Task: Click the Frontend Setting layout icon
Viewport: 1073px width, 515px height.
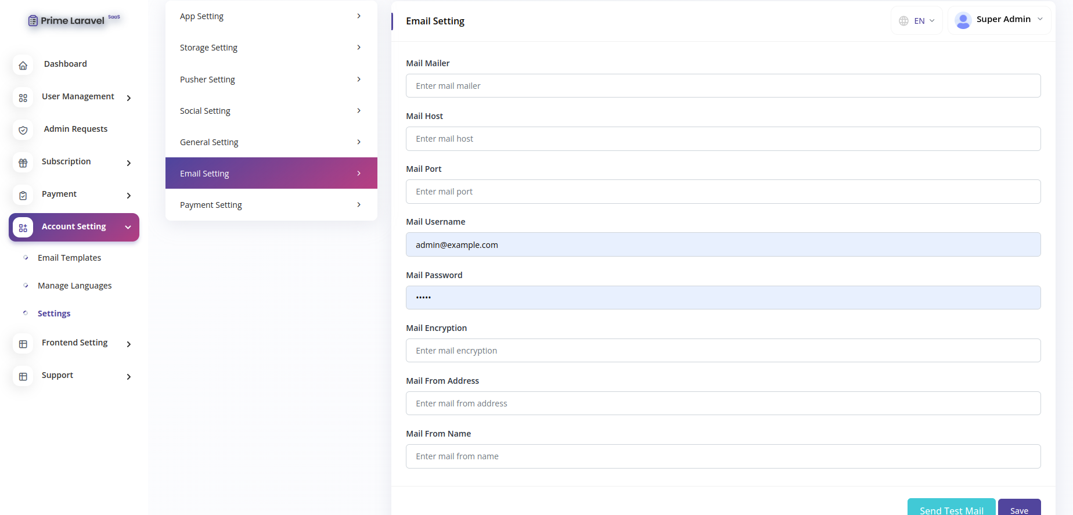Action: tap(23, 344)
